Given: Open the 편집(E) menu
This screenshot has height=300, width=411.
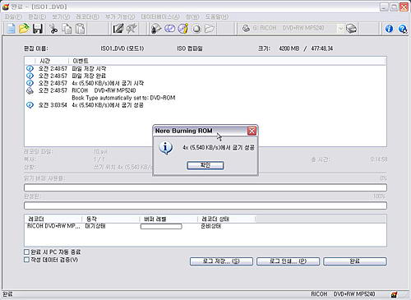Looking at the screenshot, I should 37,16.
